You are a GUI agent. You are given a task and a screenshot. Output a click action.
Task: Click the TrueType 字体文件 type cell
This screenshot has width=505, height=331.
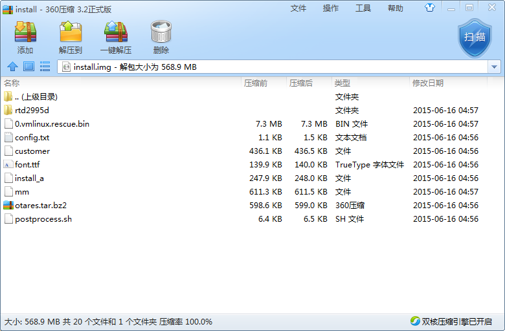tap(370, 165)
